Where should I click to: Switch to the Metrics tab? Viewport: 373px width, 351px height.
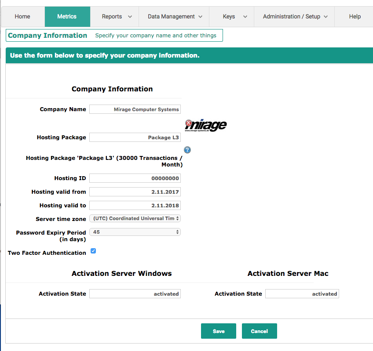coord(67,17)
